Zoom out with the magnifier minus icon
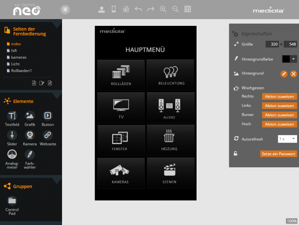Image resolution: width=299 pixels, height=225 pixels. 175,9
